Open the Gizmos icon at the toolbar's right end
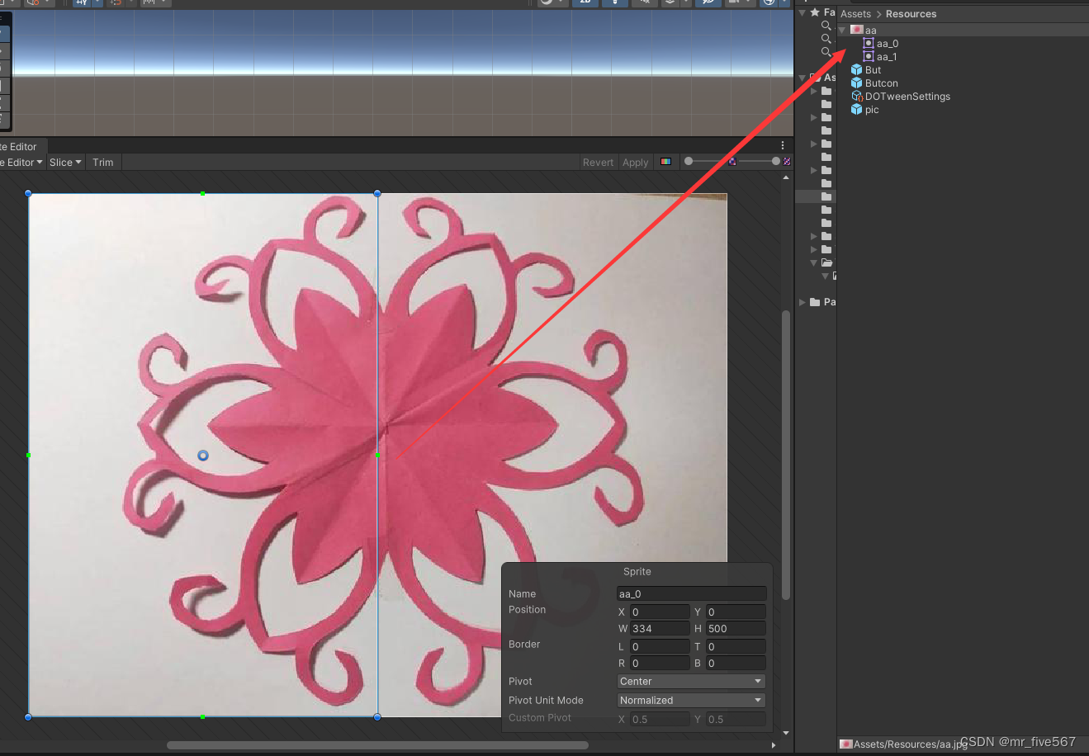The image size is (1089, 756). coord(768,3)
